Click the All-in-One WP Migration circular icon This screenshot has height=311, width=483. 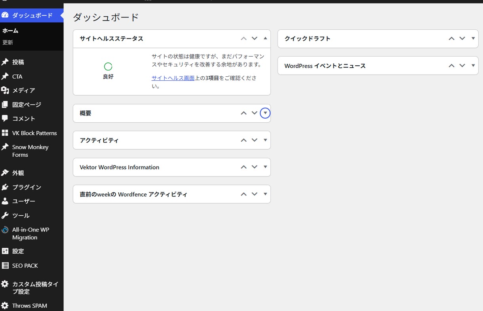5,230
